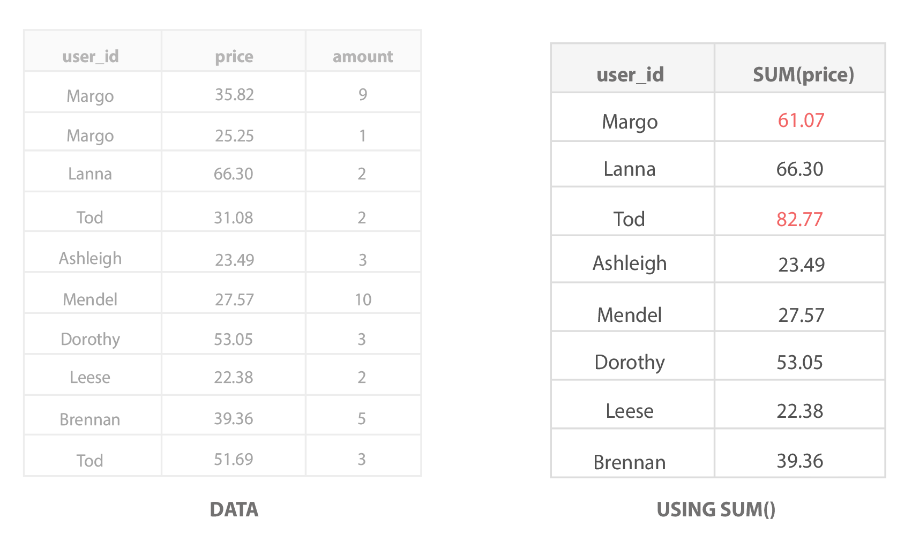Select the amount cell showing 10
The height and width of the screenshot is (541, 912).
[x=363, y=299]
